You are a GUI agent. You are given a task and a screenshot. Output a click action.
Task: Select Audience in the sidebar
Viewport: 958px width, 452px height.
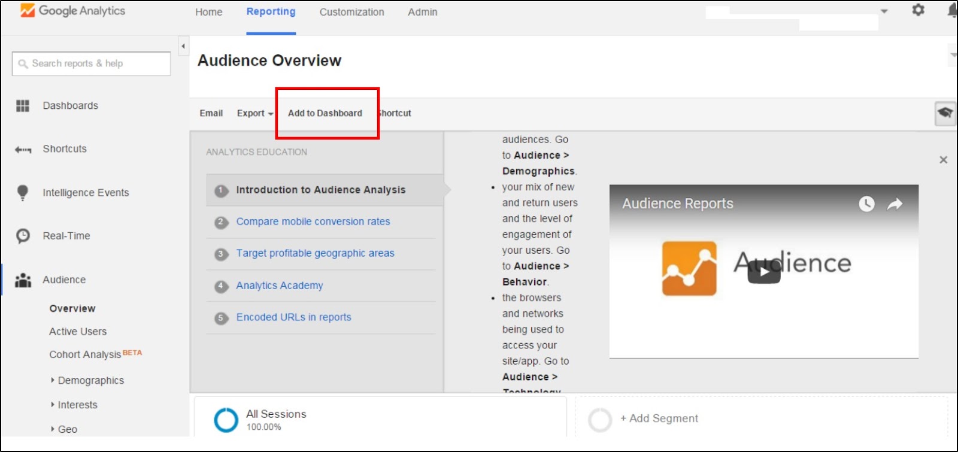click(64, 280)
